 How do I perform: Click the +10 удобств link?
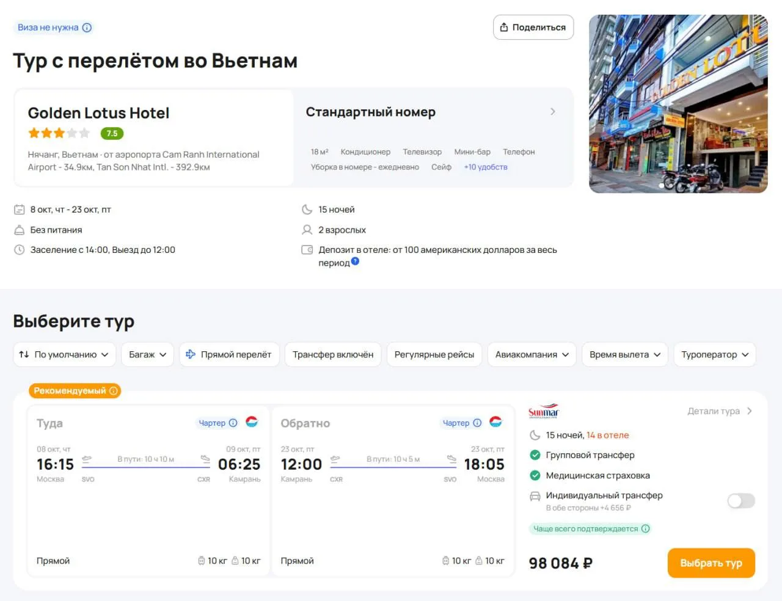tap(486, 167)
